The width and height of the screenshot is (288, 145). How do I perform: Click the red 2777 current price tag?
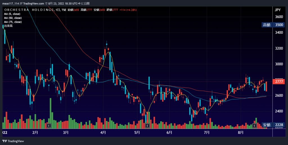click(279, 81)
